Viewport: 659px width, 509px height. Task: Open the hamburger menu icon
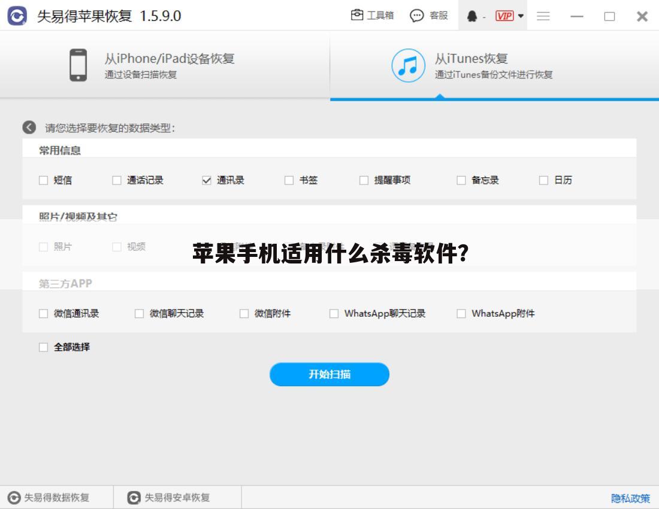coord(543,16)
